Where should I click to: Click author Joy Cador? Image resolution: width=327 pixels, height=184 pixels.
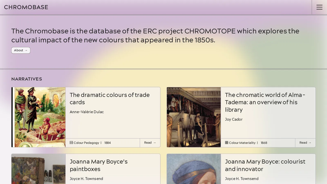(x=233, y=119)
